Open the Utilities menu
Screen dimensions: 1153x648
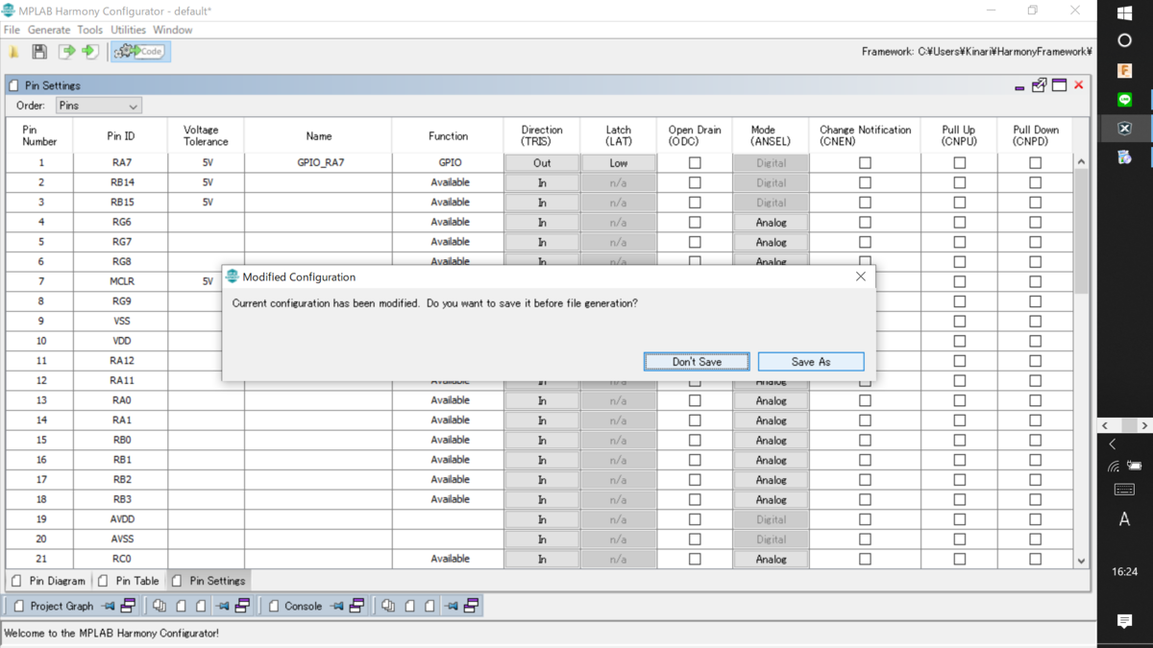click(x=128, y=30)
